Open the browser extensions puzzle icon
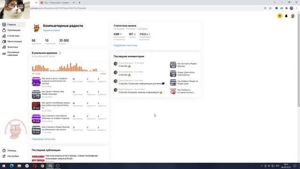The height and width of the screenshot is (169, 300). coord(286,8)
